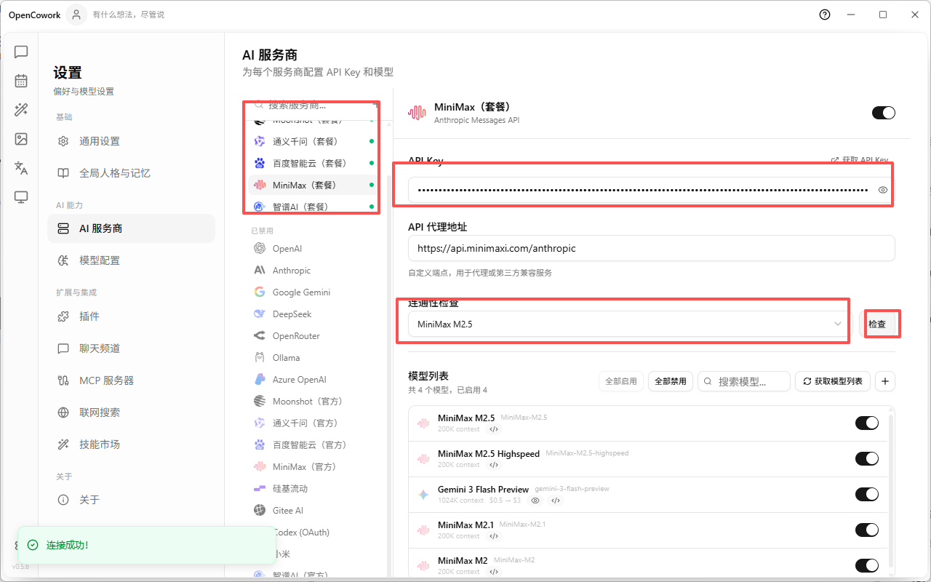This screenshot has width=931, height=582.
Task: Select 通义千问（官方）provider
Action: [313, 423]
